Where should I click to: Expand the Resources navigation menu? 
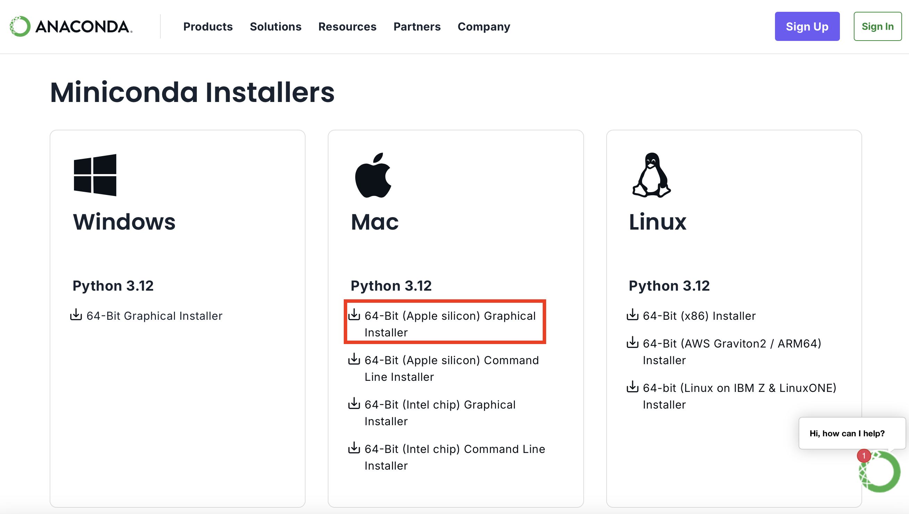[348, 26]
